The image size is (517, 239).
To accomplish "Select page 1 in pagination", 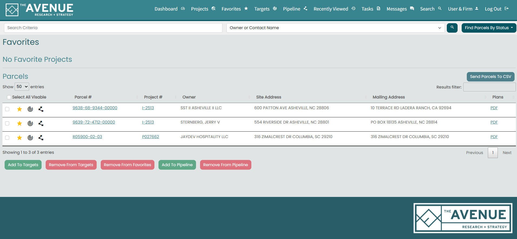I will pyautogui.click(x=493, y=153).
